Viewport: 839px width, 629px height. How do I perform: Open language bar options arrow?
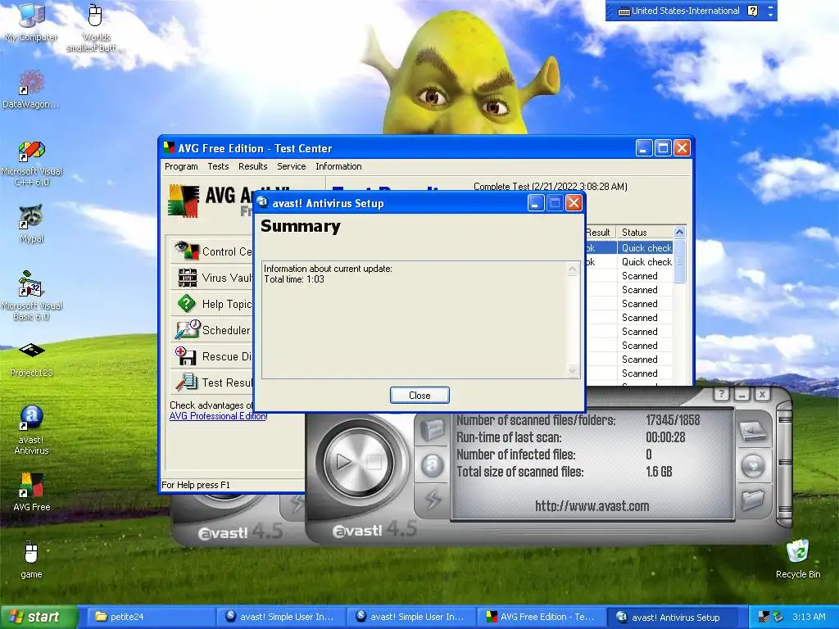click(770, 15)
